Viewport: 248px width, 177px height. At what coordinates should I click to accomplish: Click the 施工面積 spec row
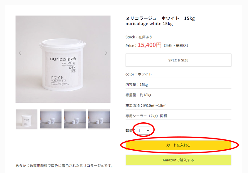(145, 106)
